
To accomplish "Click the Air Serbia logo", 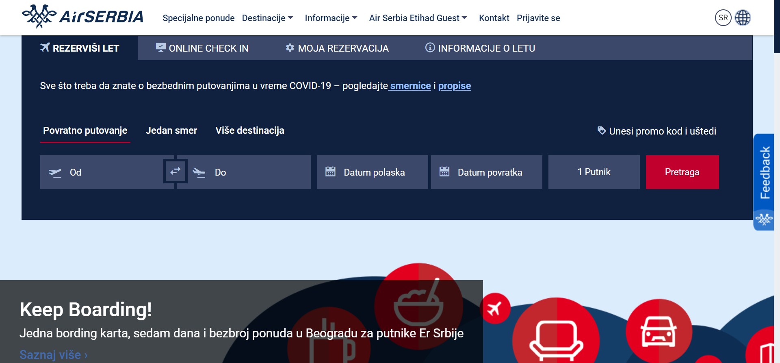I will point(82,17).
